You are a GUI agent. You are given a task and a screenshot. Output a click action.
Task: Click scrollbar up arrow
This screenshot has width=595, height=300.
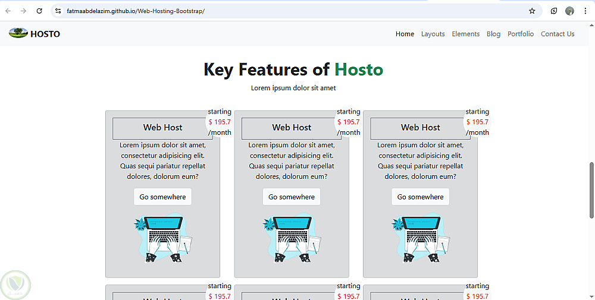click(x=591, y=25)
